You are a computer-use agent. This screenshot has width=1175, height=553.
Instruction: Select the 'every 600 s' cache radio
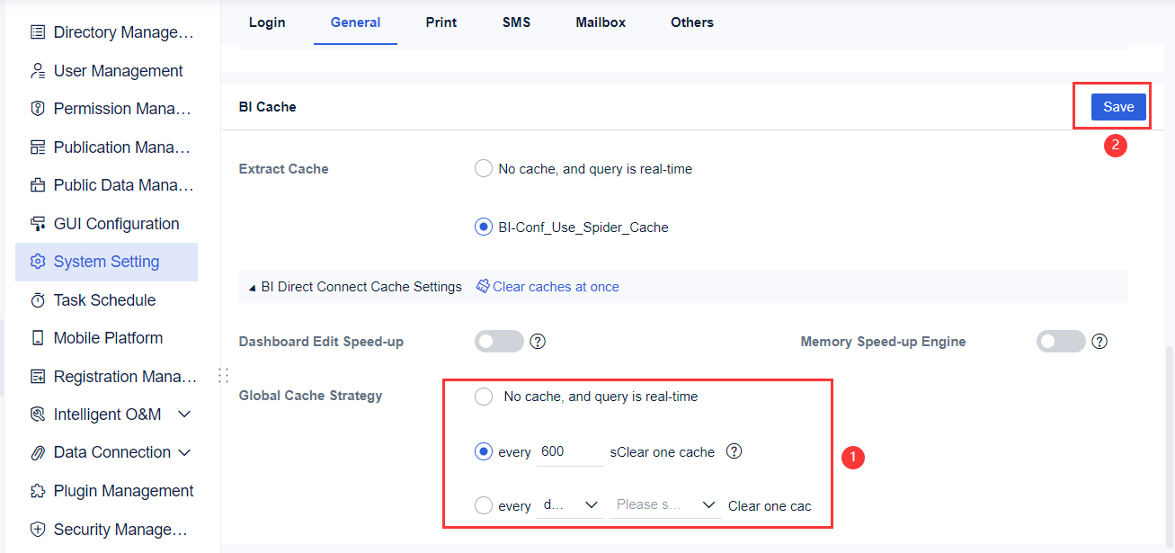484,451
